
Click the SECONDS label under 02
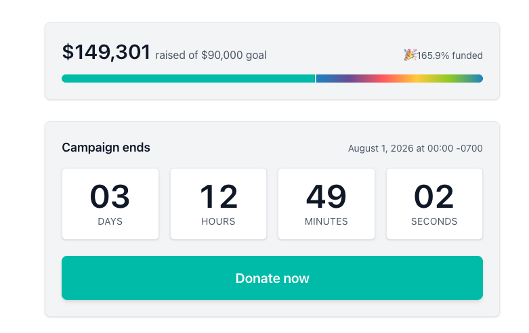(434, 221)
